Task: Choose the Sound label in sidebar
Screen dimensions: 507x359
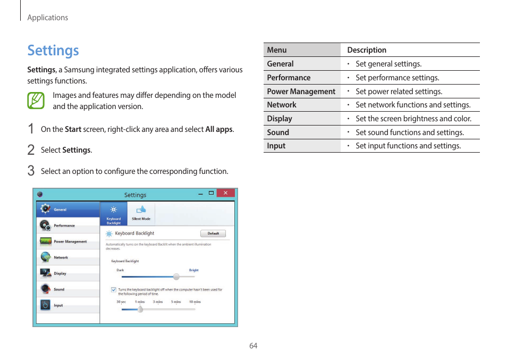Action: pos(59,289)
